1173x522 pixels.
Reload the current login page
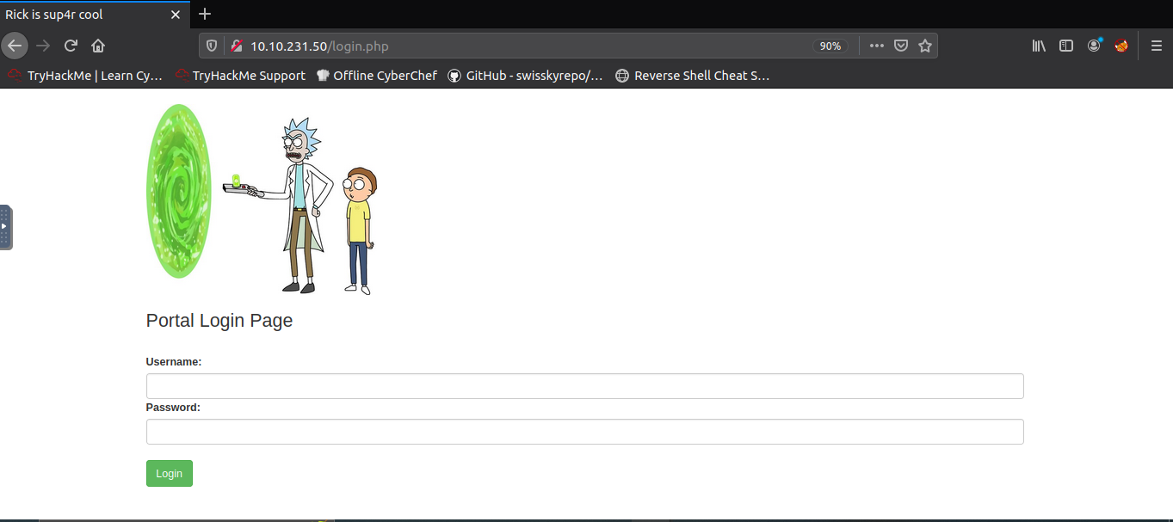[x=71, y=46]
